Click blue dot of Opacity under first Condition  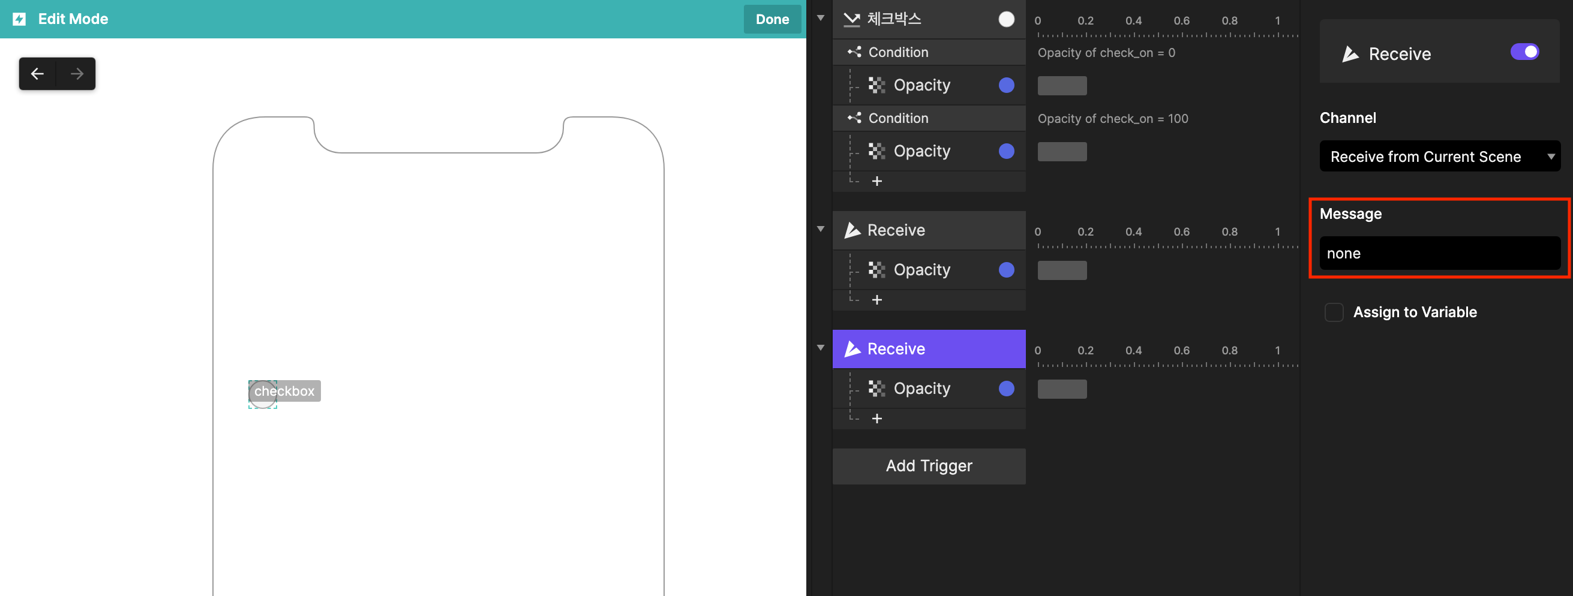tap(1006, 85)
